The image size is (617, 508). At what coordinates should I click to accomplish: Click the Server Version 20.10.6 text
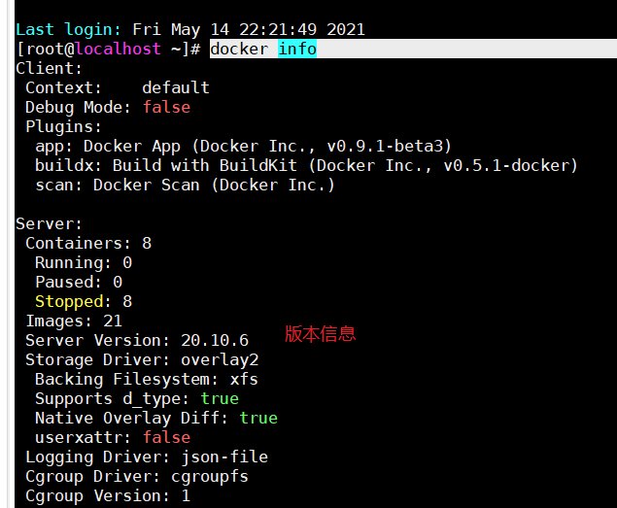(137, 340)
